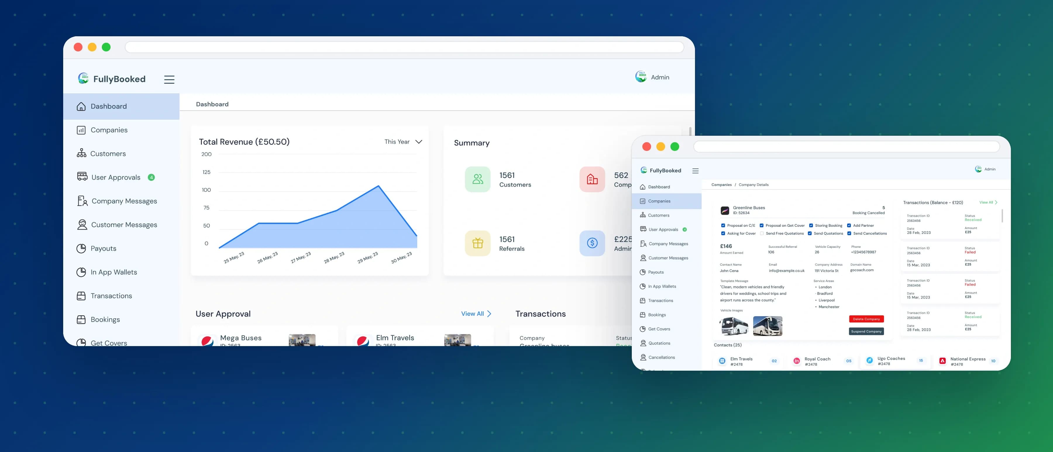Click the Suspend Company button
This screenshot has height=452, width=1053.
pos(866,331)
